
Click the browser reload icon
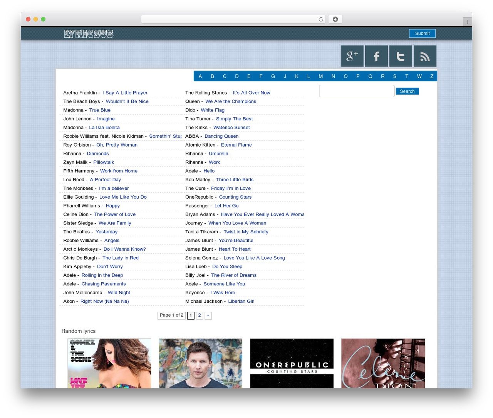321,19
